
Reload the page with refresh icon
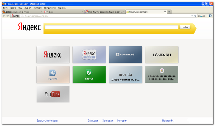195,16
